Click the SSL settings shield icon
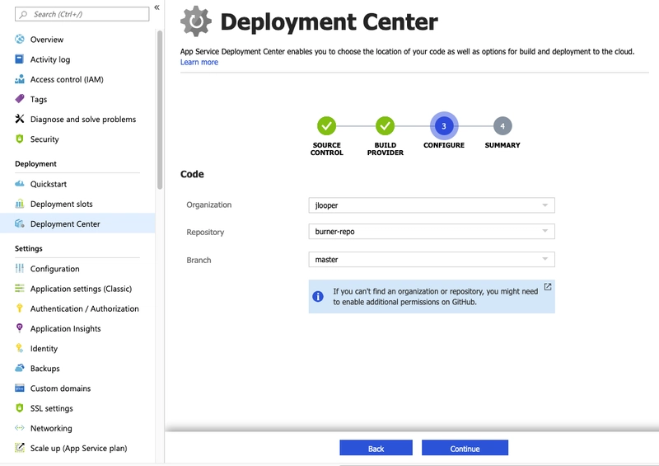Screen dimensions: 659x466 (x=19, y=408)
